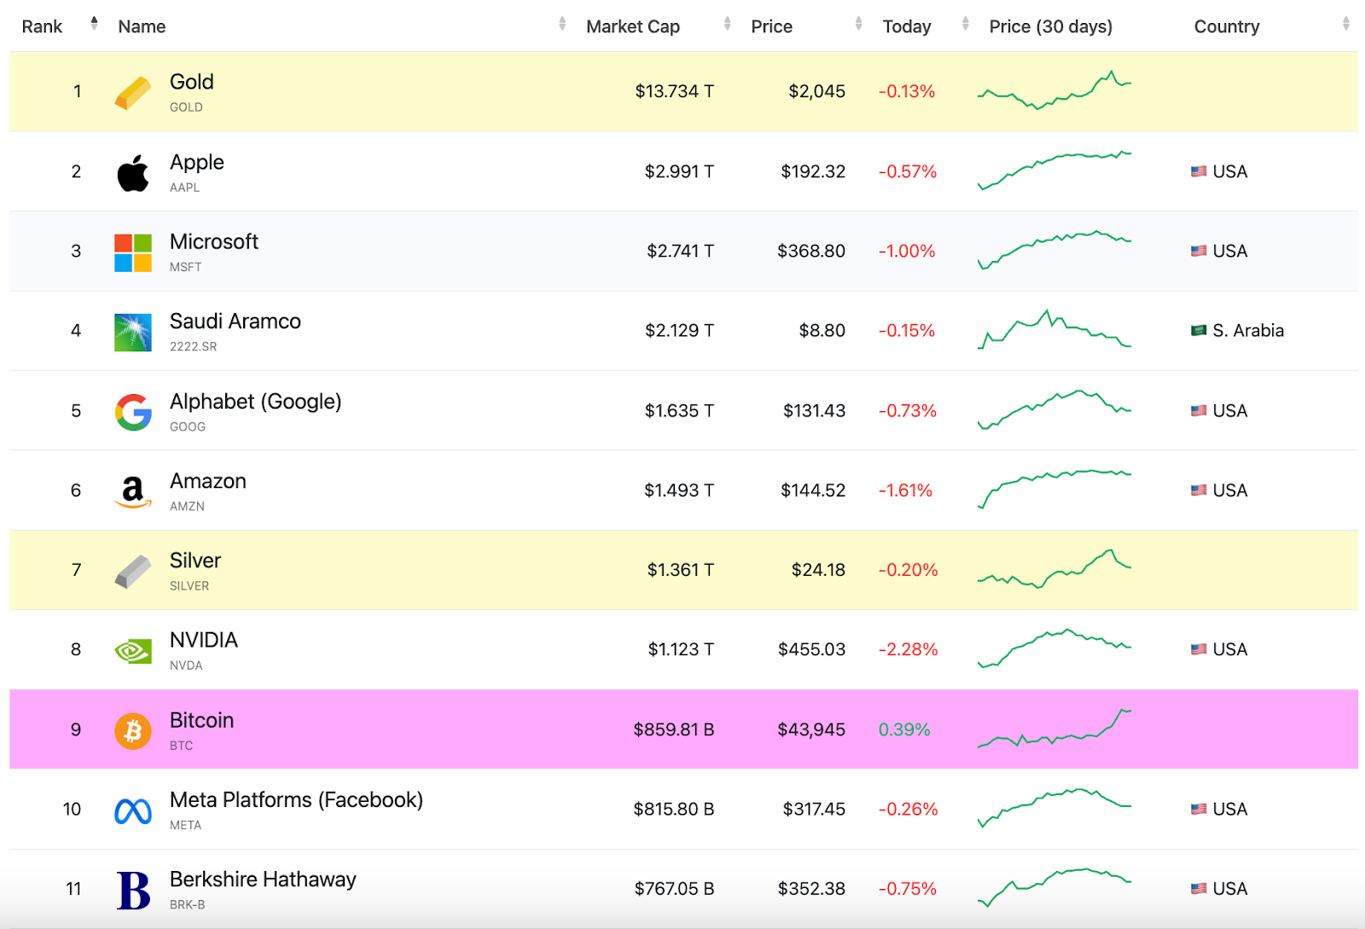Click the 2222.SR ticker symbol
The width and height of the screenshot is (1365, 929).
pos(193,346)
